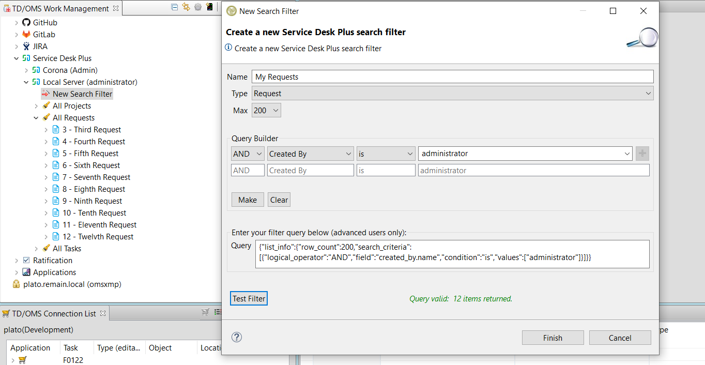The width and height of the screenshot is (705, 365).
Task: Click the help question mark icon
Action: (x=237, y=337)
